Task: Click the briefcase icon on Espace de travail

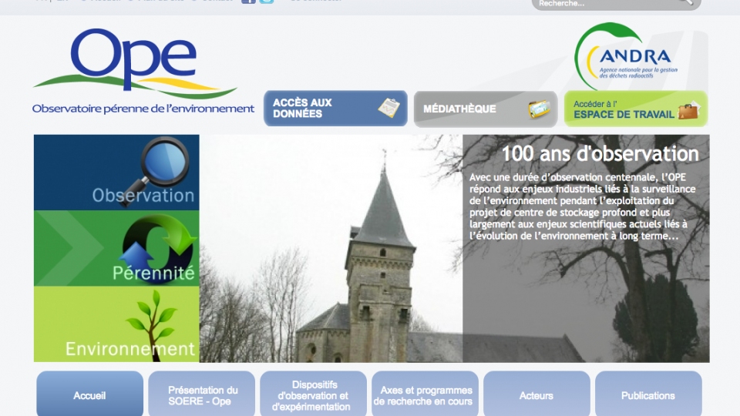Action: click(x=688, y=110)
